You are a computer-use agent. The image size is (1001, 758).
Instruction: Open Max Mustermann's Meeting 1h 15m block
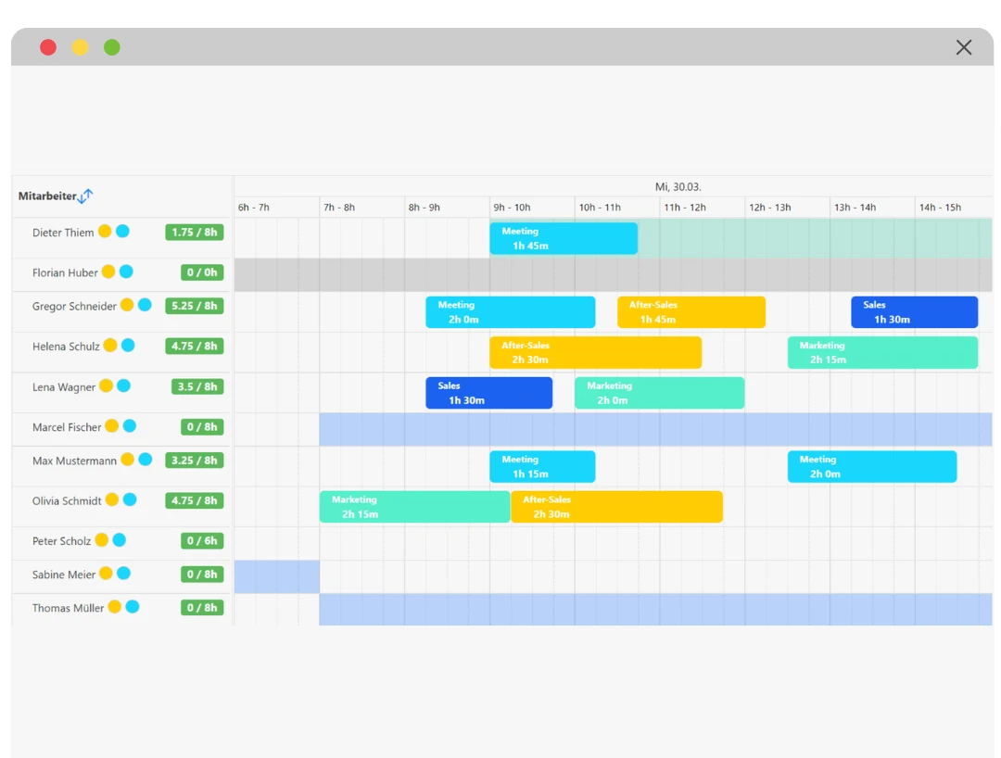coord(542,466)
